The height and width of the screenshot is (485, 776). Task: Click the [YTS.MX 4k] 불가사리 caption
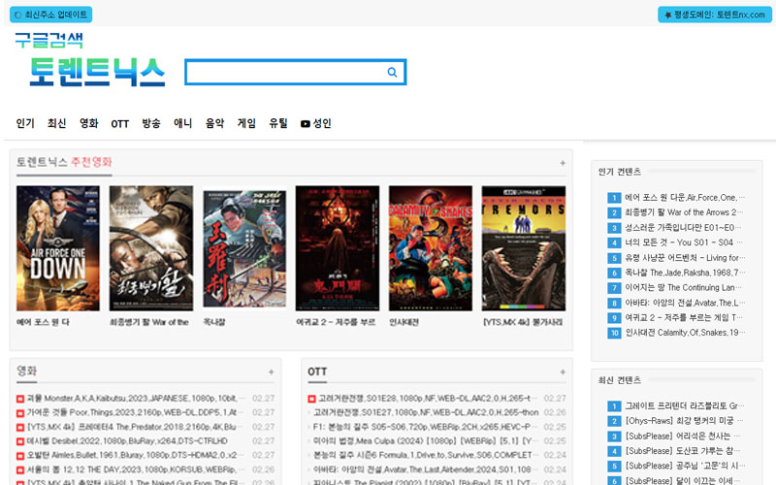(523, 322)
